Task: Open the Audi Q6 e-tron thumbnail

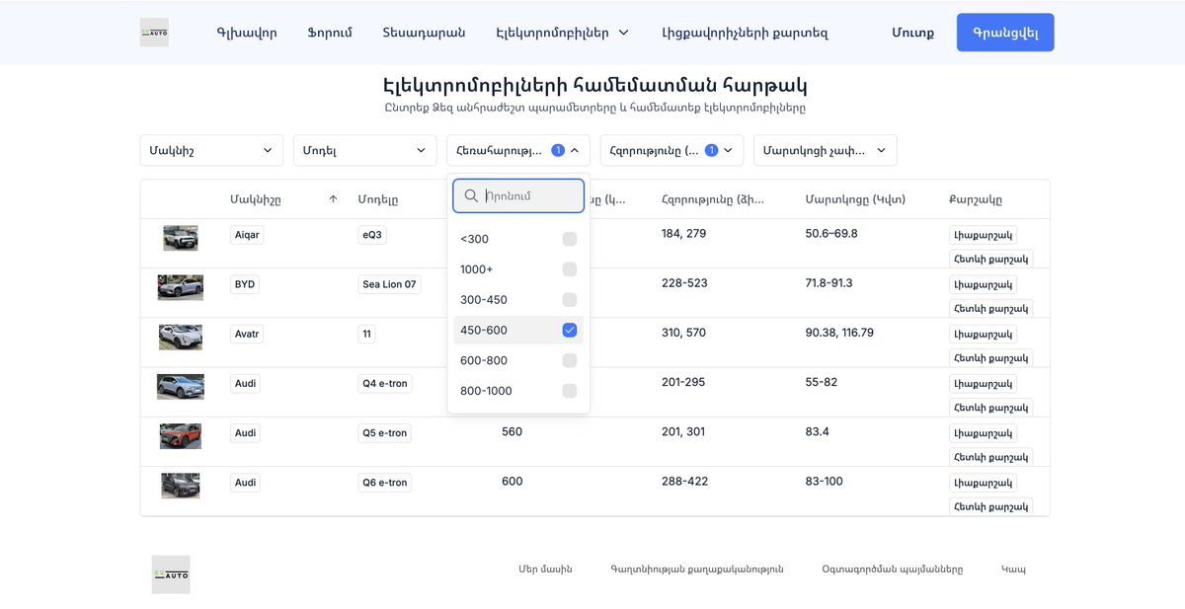Action: pyautogui.click(x=181, y=485)
